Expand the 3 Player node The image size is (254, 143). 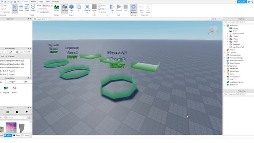[x=227, y=42]
